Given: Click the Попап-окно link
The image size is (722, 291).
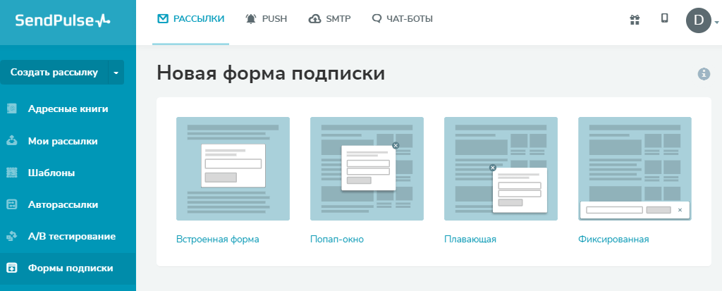Looking at the screenshot, I should click(337, 240).
